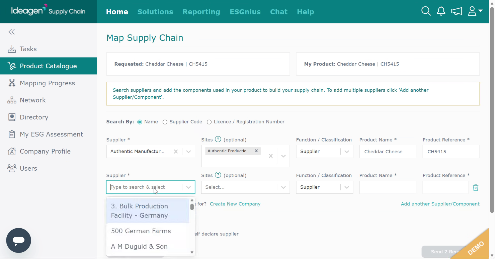
Task: Collapse the sidebar with double-chevron icon
Action: tap(12, 32)
